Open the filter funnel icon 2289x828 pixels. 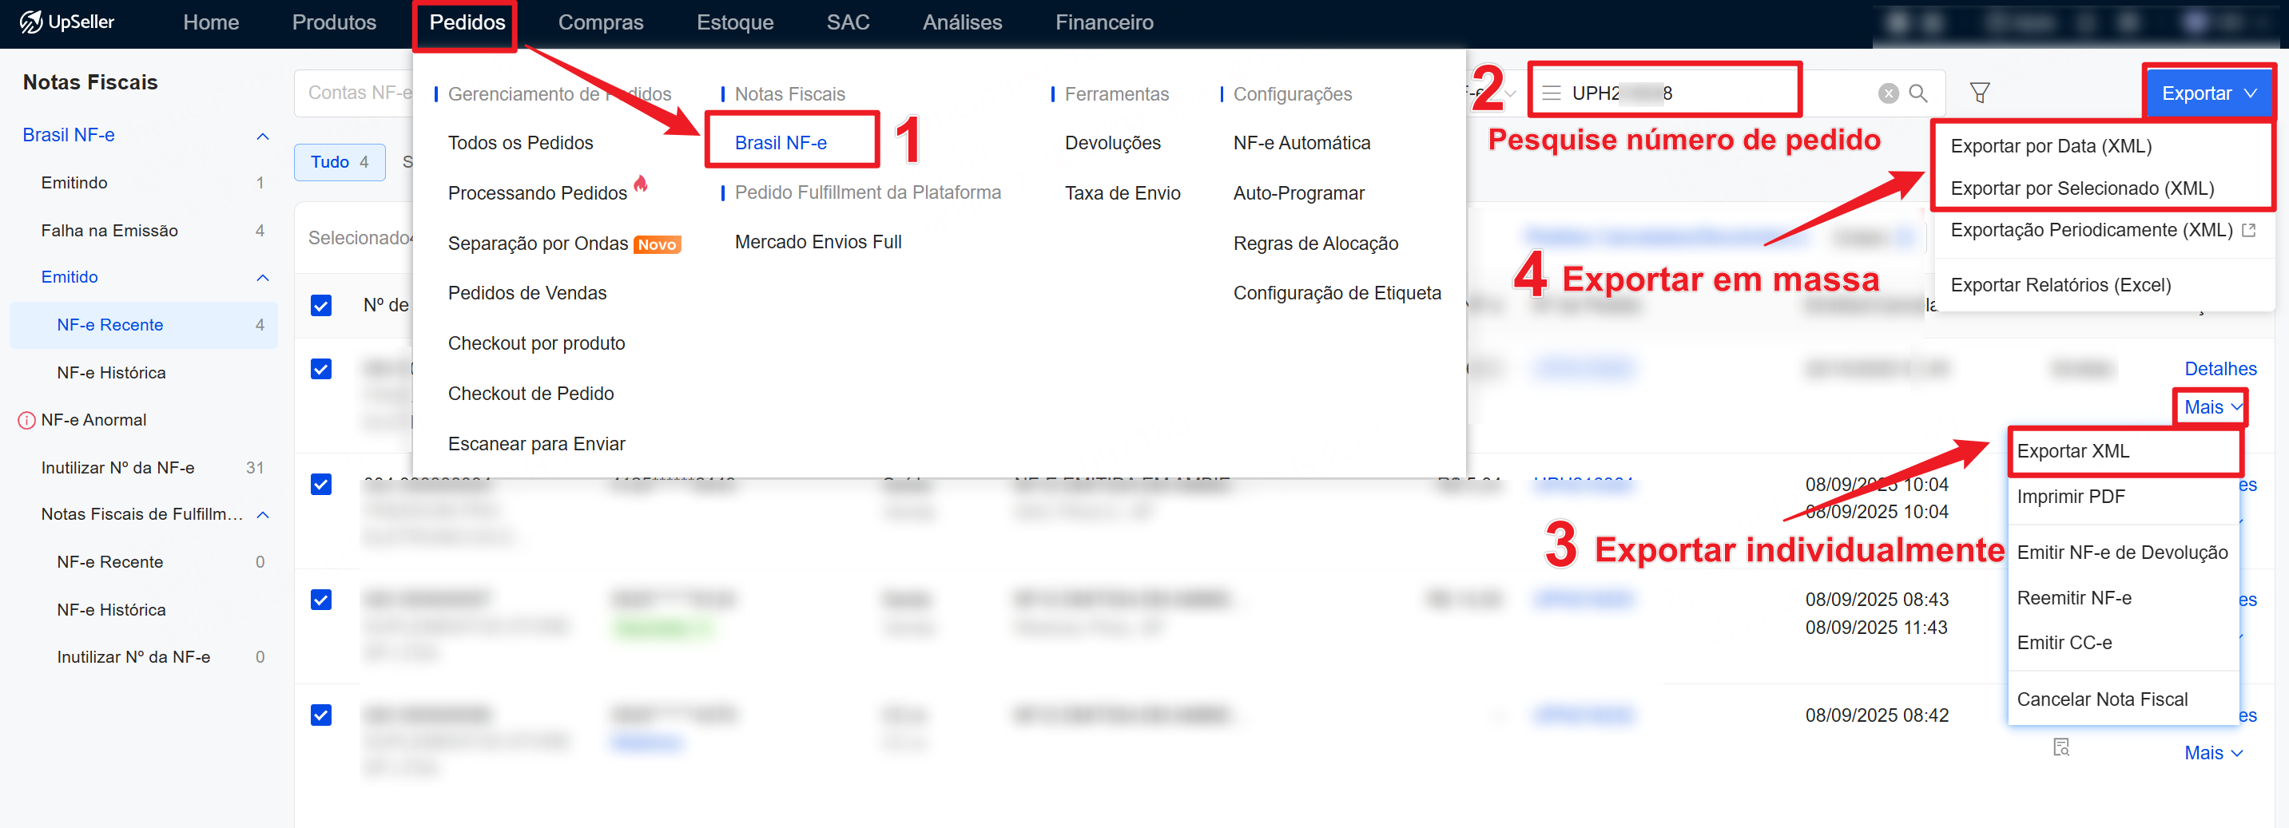(1979, 93)
